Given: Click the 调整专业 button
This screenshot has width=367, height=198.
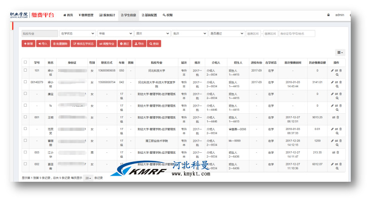Looking at the screenshot, I should [107, 44].
